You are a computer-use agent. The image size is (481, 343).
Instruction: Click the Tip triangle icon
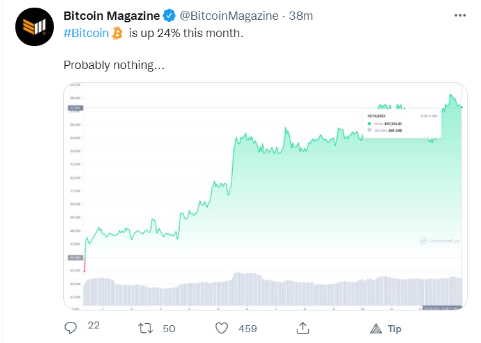376,328
